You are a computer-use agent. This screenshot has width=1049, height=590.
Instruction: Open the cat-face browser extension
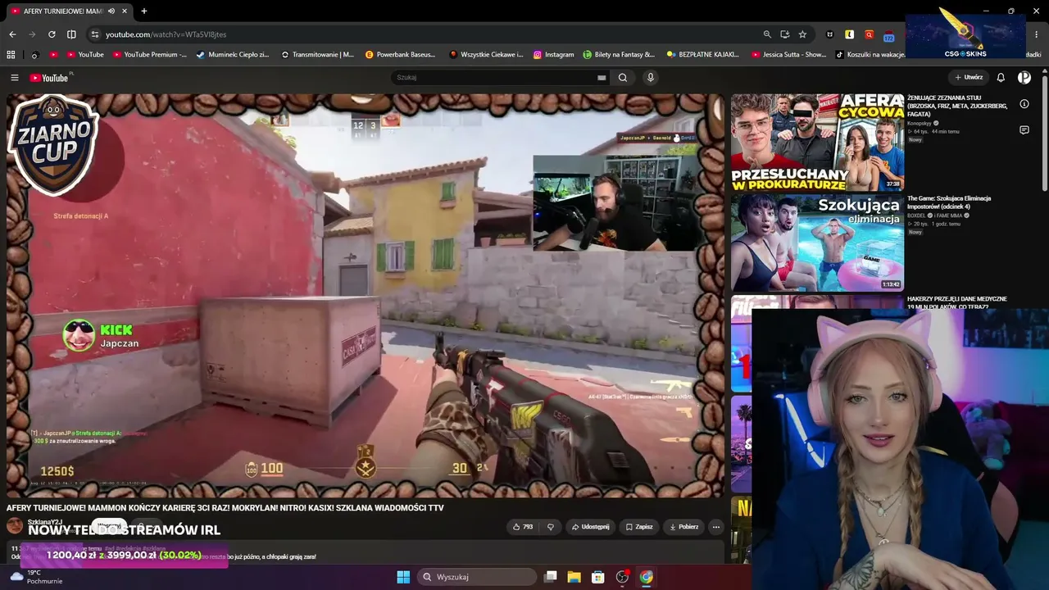(x=830, y=34)
